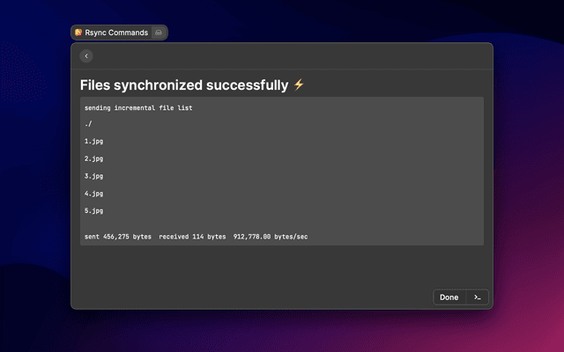Select the 5.jpg output entry
Screen dimensions: 564x352
click(94, 211)
